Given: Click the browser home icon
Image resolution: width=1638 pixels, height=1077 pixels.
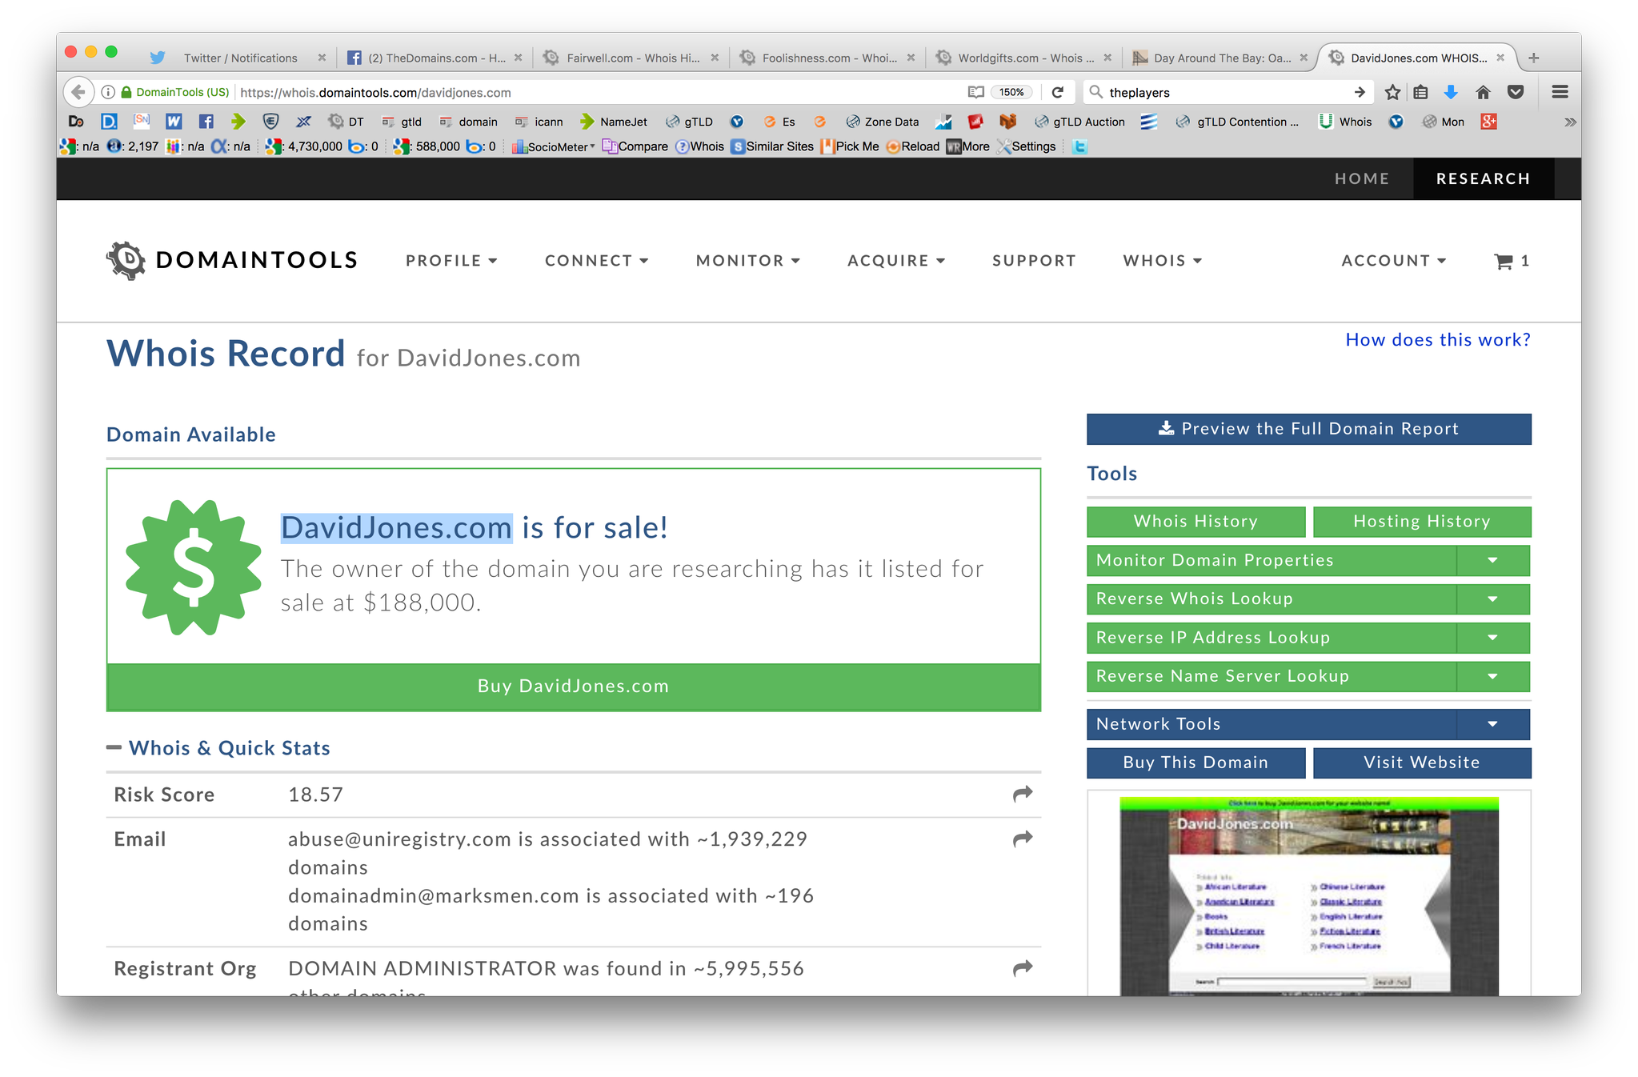Looking at the screenshot, I should point(1483,92).
